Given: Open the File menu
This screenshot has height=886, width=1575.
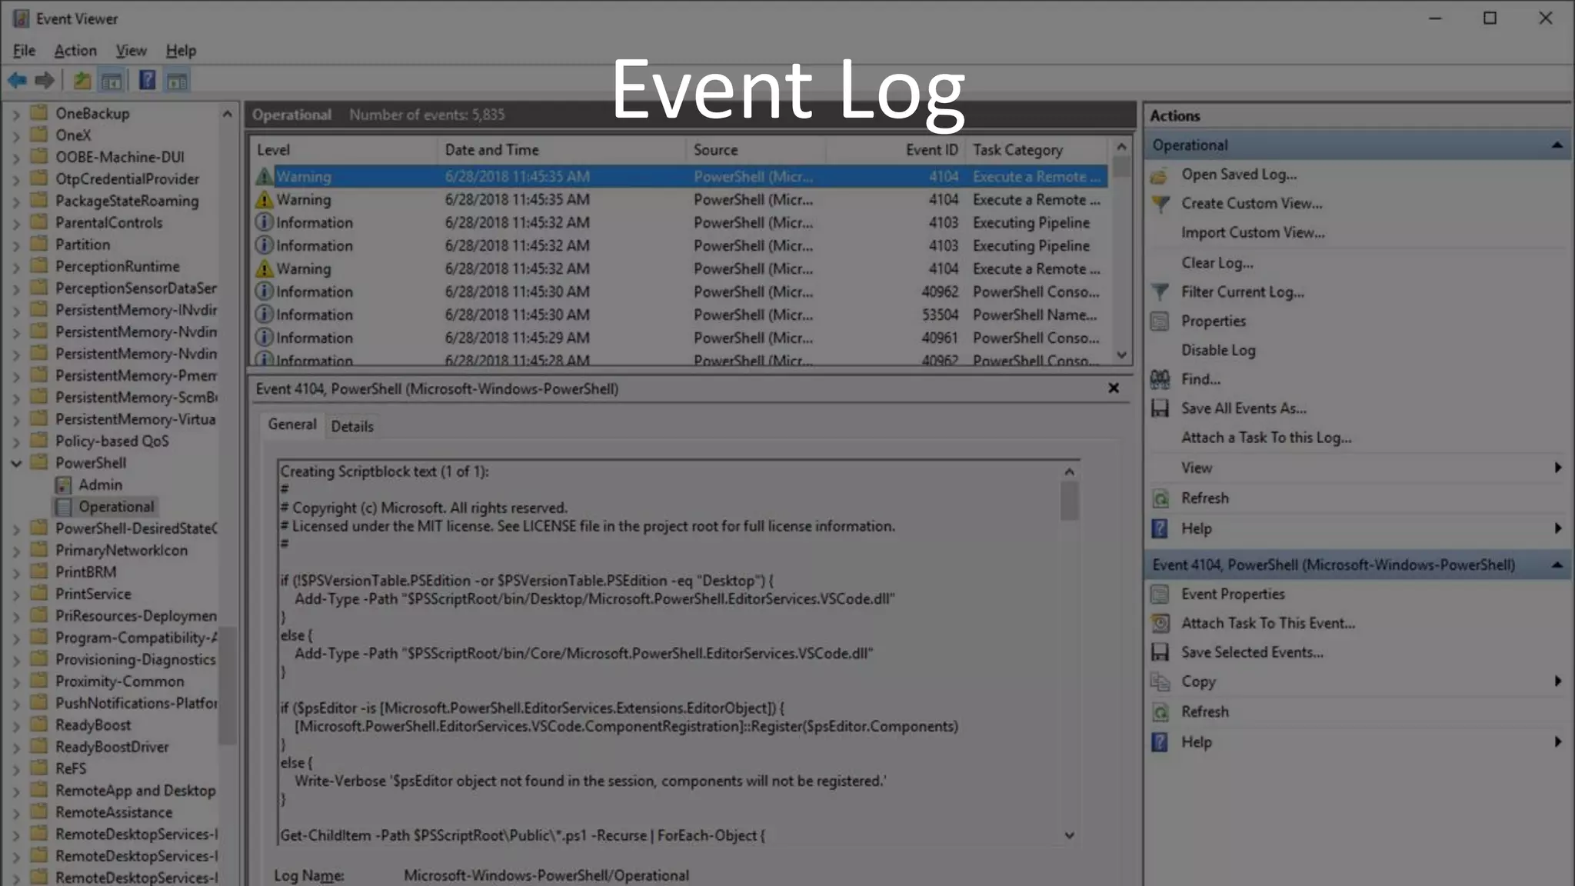Looking at the screenshot, I should [24, 51].
